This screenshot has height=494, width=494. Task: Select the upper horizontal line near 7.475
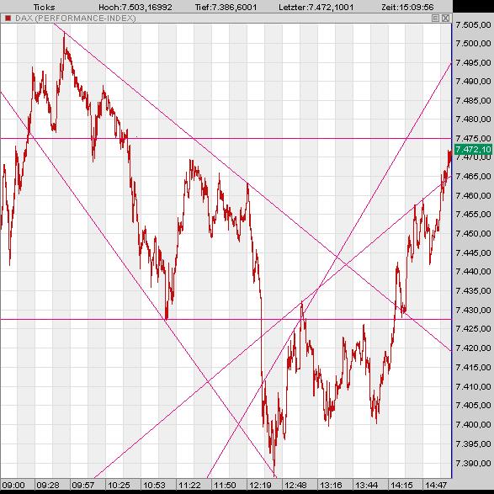[226, 138]
